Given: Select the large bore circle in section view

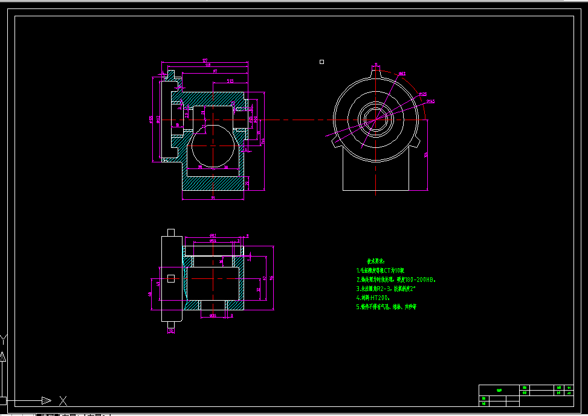Looking at the screenshot, I should point(213,146).
